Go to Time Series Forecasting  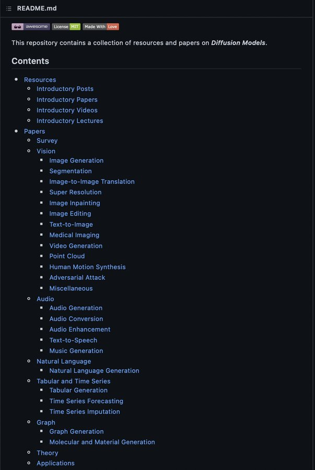(86, 401)
